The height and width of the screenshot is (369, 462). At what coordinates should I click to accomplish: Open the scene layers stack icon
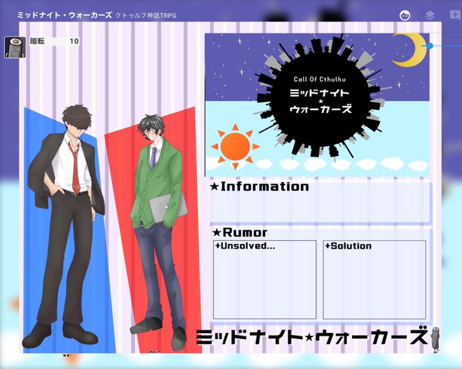(430, 15)
